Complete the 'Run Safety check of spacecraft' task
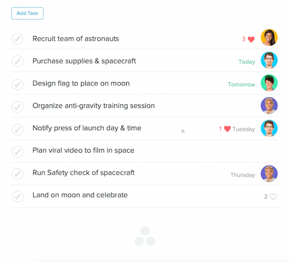This screenshot has height=262, width=289. pyautogui.click(x=17, y=174)
